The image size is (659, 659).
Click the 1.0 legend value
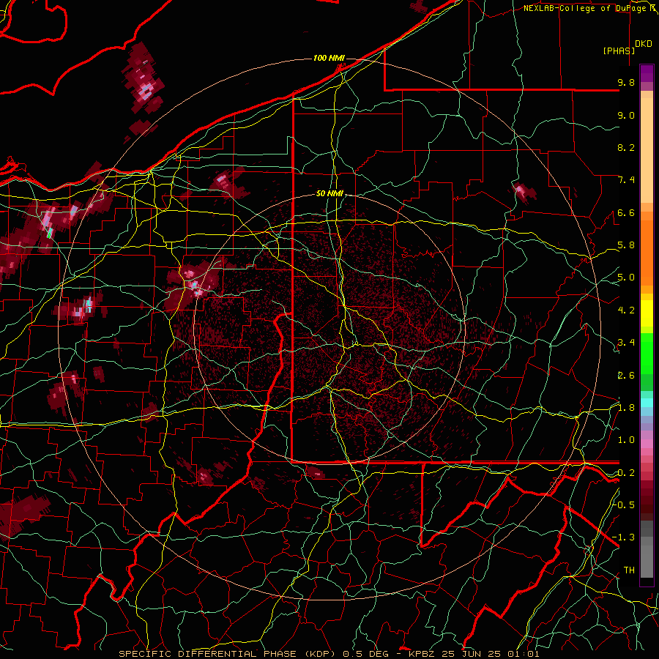coord(626,440)
